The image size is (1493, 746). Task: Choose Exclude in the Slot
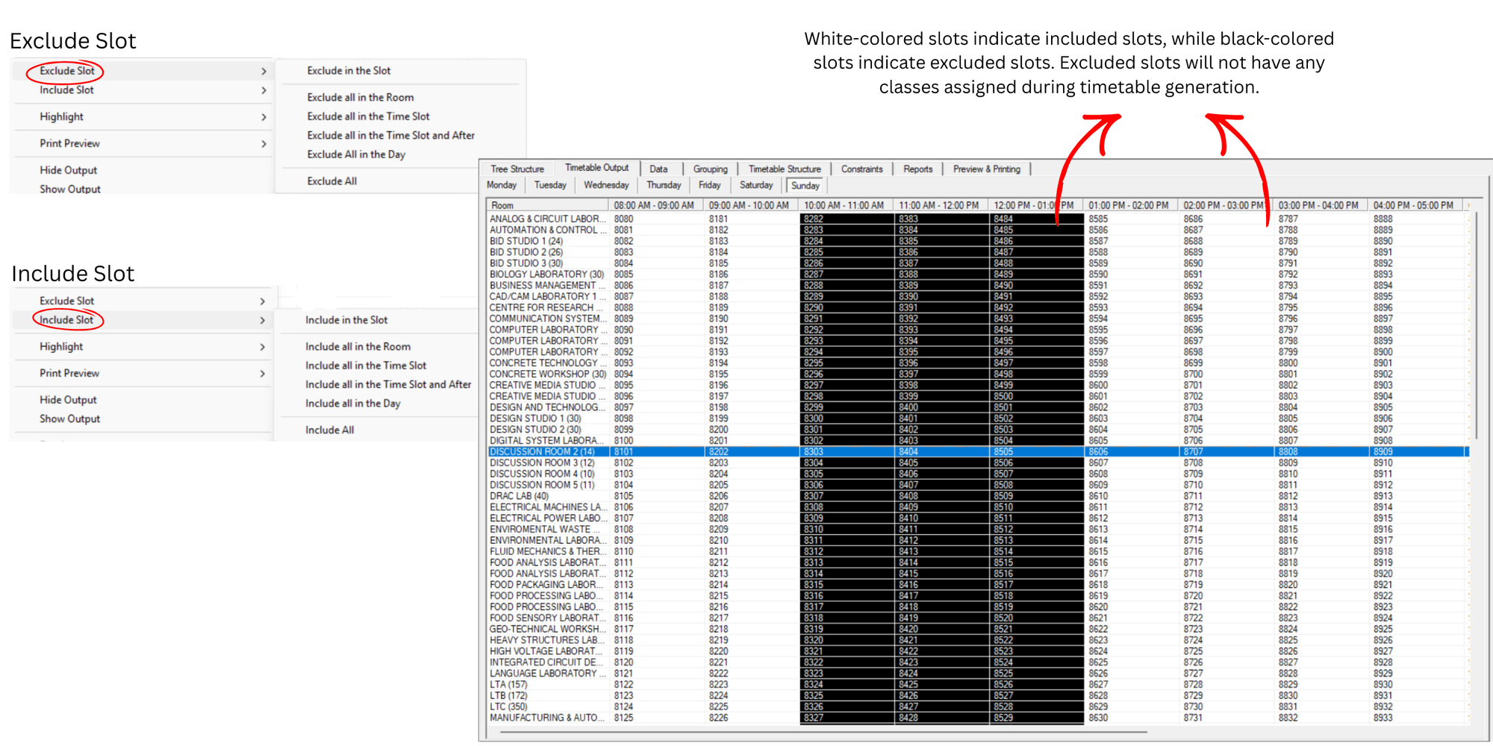click(x=349, y=71)
